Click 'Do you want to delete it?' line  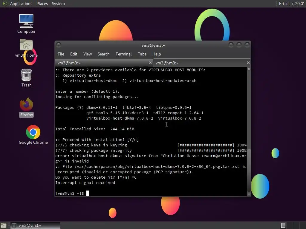click(x=96, y=177)
